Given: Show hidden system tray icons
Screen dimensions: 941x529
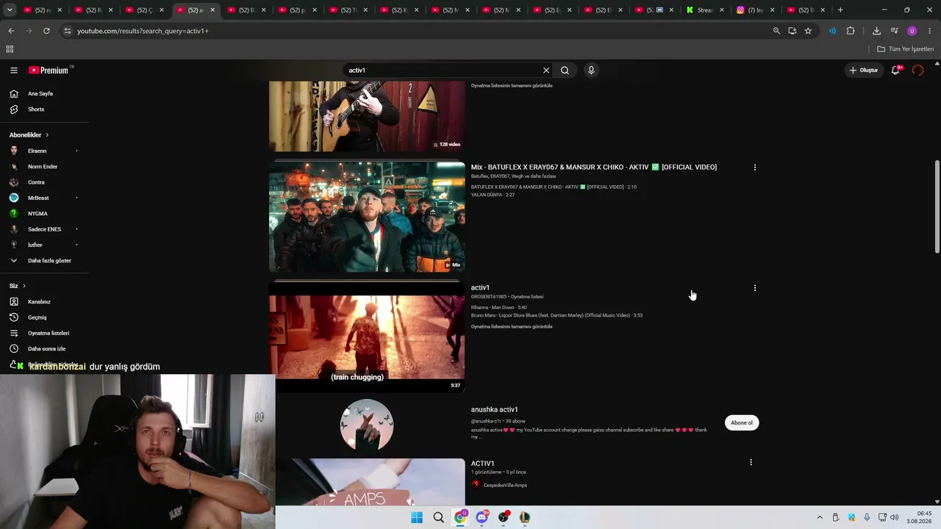Looking at the screenshot, I should click(820, 517).
